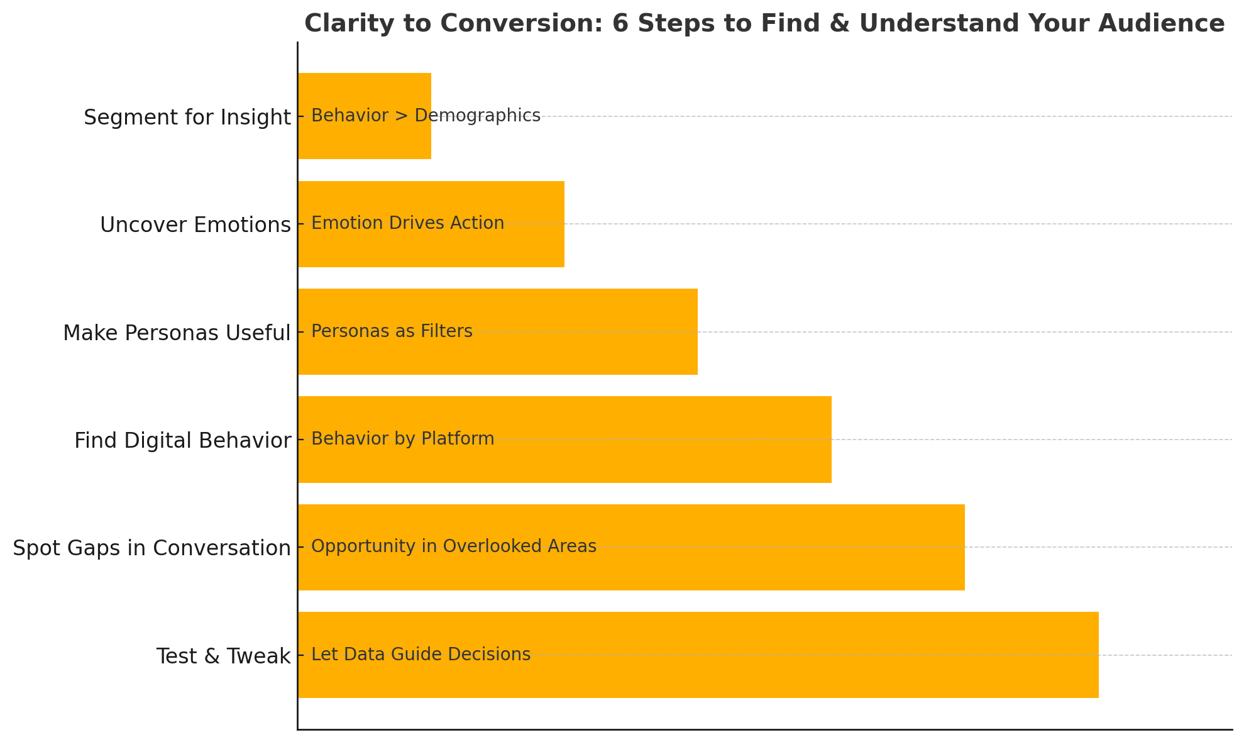Click the Emotion Drives Action bar text
1244x742 pixels.
[x=407, y=223]
